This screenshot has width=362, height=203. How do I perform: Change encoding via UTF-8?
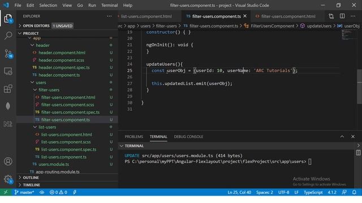[283, 192]
